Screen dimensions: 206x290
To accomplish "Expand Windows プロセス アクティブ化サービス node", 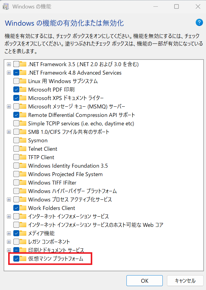I will pyautogui.click(x=9, y=200).
